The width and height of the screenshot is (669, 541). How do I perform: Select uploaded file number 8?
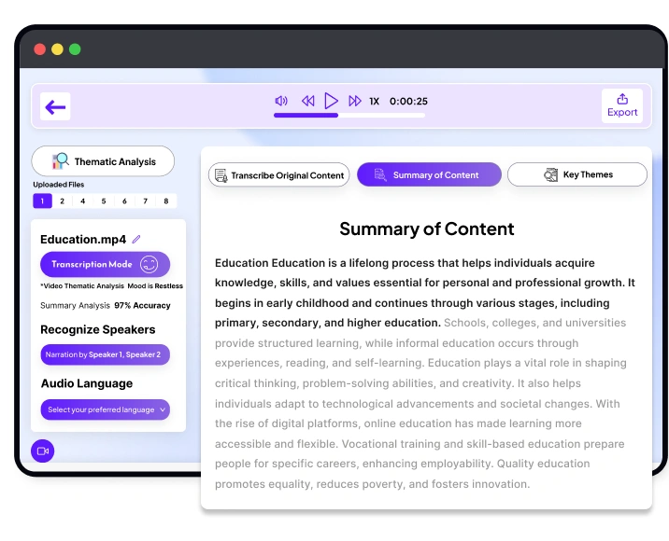click(x=166, y=201)
